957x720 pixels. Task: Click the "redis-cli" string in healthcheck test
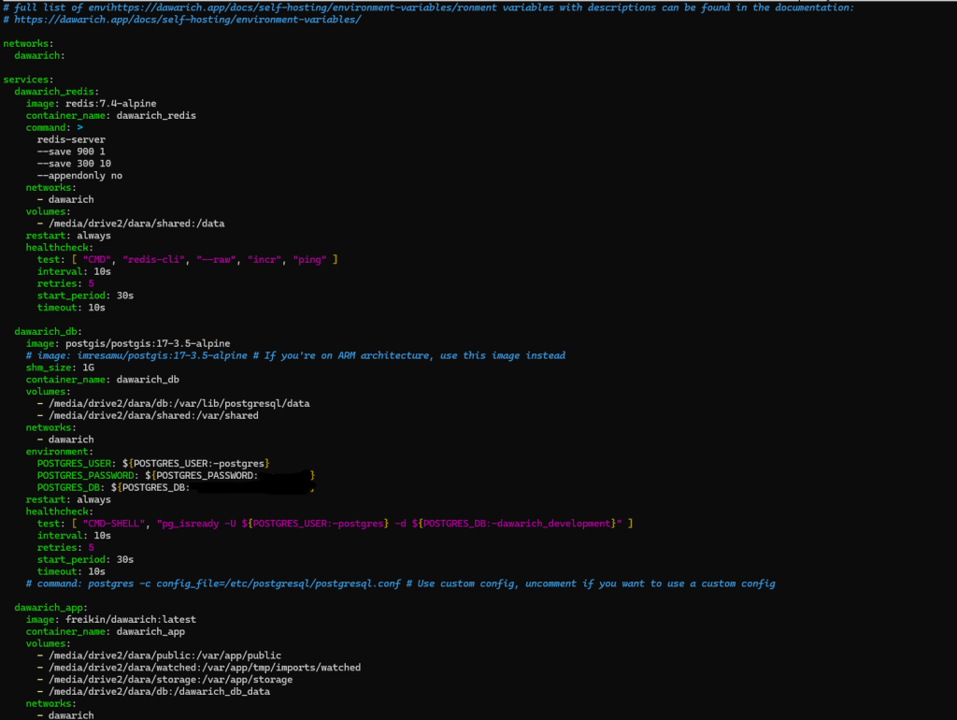coord(154,260)
